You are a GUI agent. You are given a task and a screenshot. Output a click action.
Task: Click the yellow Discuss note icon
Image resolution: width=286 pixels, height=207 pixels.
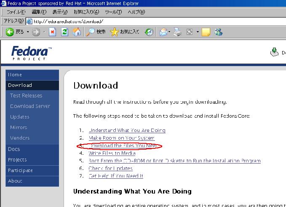tap(206, 32)
